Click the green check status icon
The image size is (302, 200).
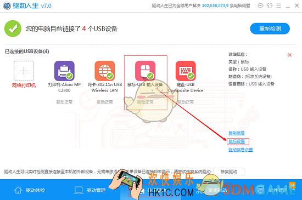(x=13, y=28)
